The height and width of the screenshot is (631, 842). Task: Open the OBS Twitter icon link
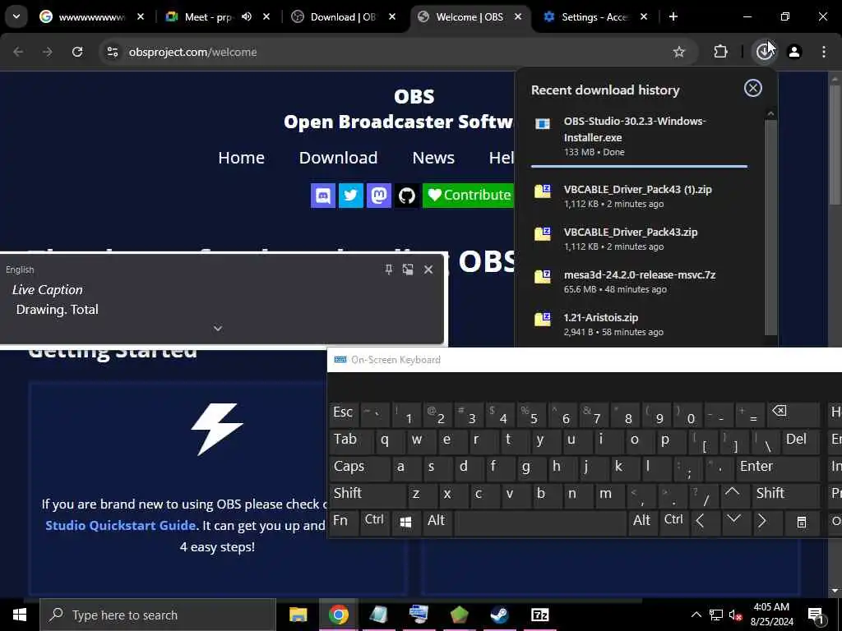click(x=350, y=196)
